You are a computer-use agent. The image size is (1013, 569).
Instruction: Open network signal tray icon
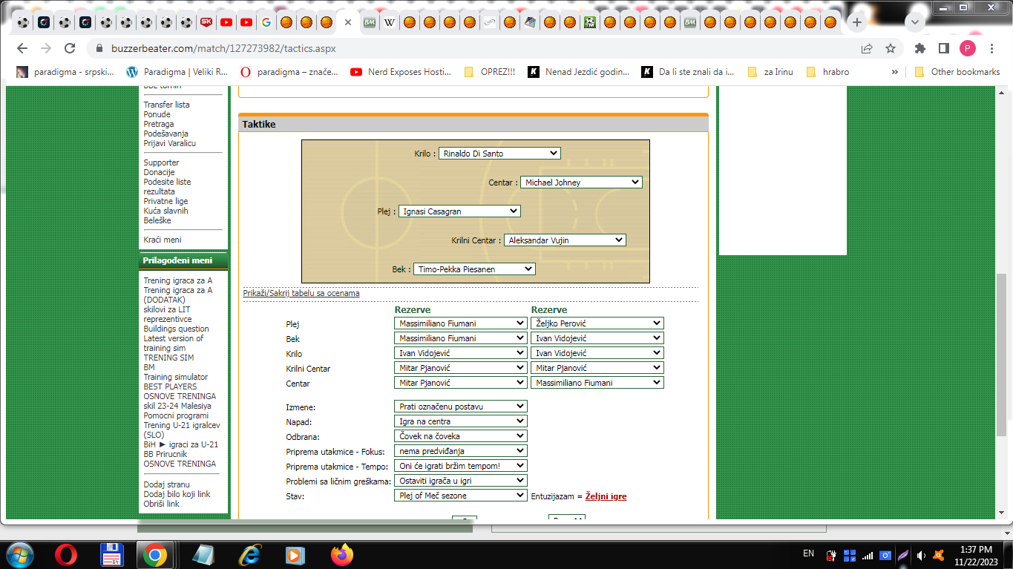[867, 555]
